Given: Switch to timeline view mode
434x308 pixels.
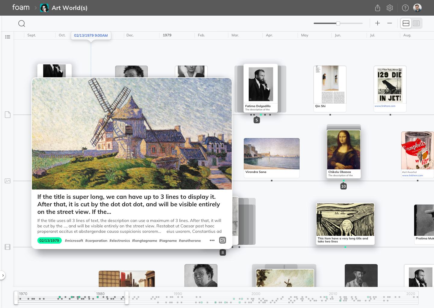Looking at the screenshot, I should (406, 23).
